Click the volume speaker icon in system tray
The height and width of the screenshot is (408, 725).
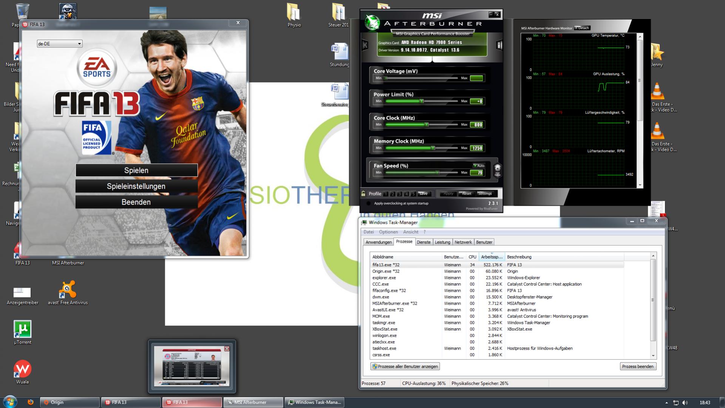click(x=685, y=403)
